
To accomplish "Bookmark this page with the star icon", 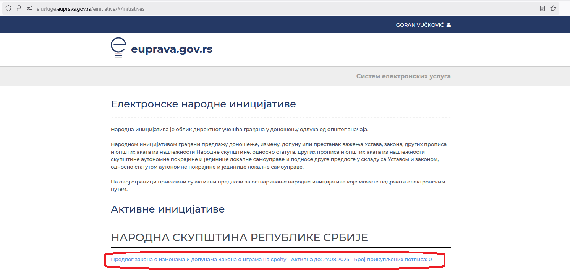I will 553,8.
